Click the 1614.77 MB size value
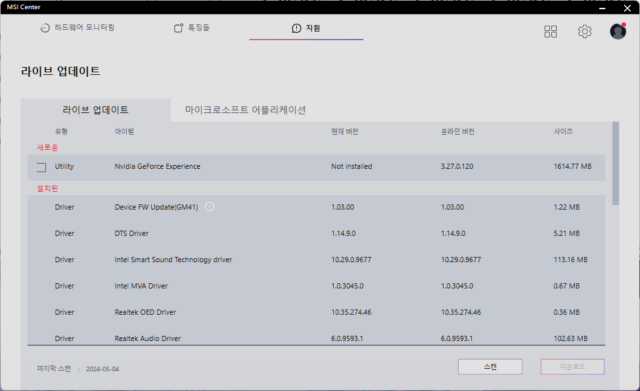The width and height of the screenshot is (640, 391). point(572,166)
